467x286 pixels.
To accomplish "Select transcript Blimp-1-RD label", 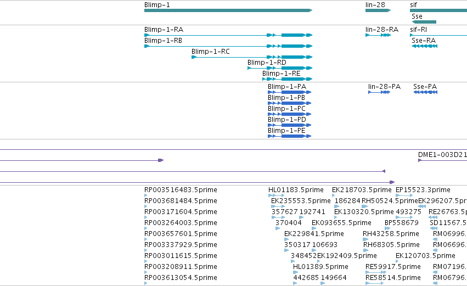I will [267, 63].
